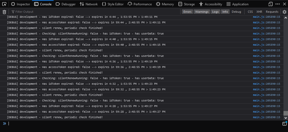Open console settings gear icon
This screenshot has height=132, width=288.
pos(284,12)
